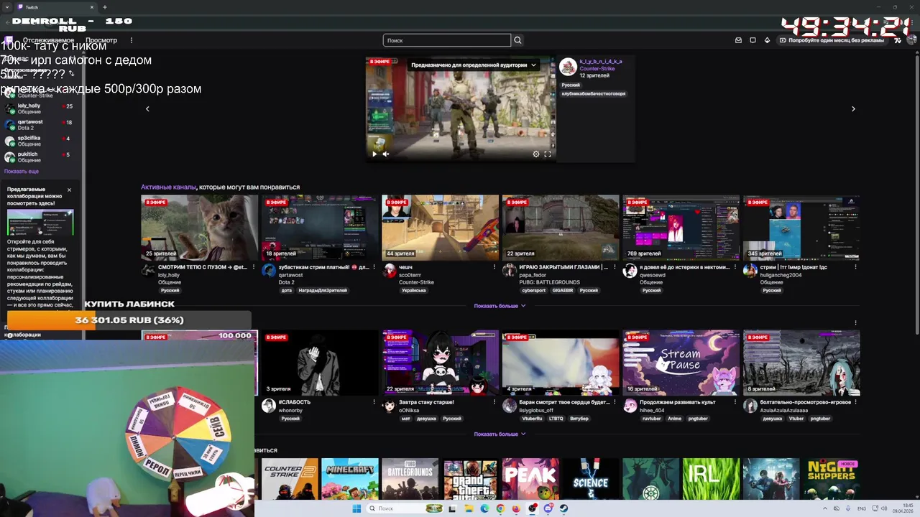Open options menu for #СЛАБОСТЬ stream card
920x517 pixels.
click(374, 402)
